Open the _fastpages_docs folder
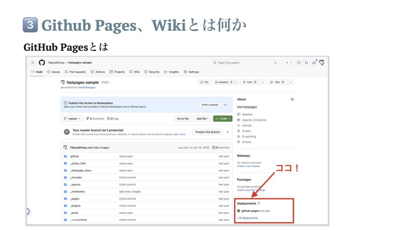Viewport: 411px width, 231px height. [81, 170]
